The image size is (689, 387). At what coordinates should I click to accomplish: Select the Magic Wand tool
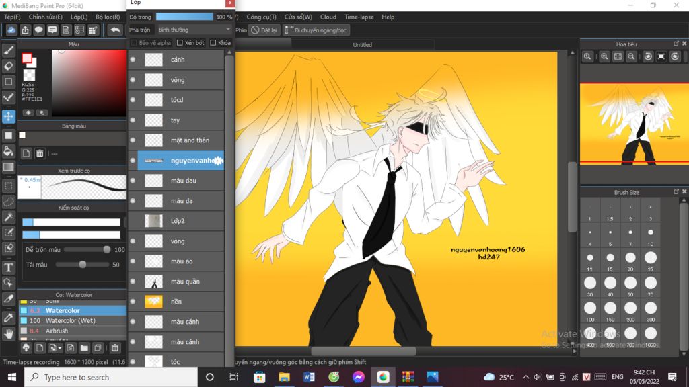pyautogui.click(x=8, y=217)
